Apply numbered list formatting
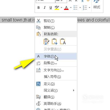Screen dimensions: 110x110 [x=85, y=7]
